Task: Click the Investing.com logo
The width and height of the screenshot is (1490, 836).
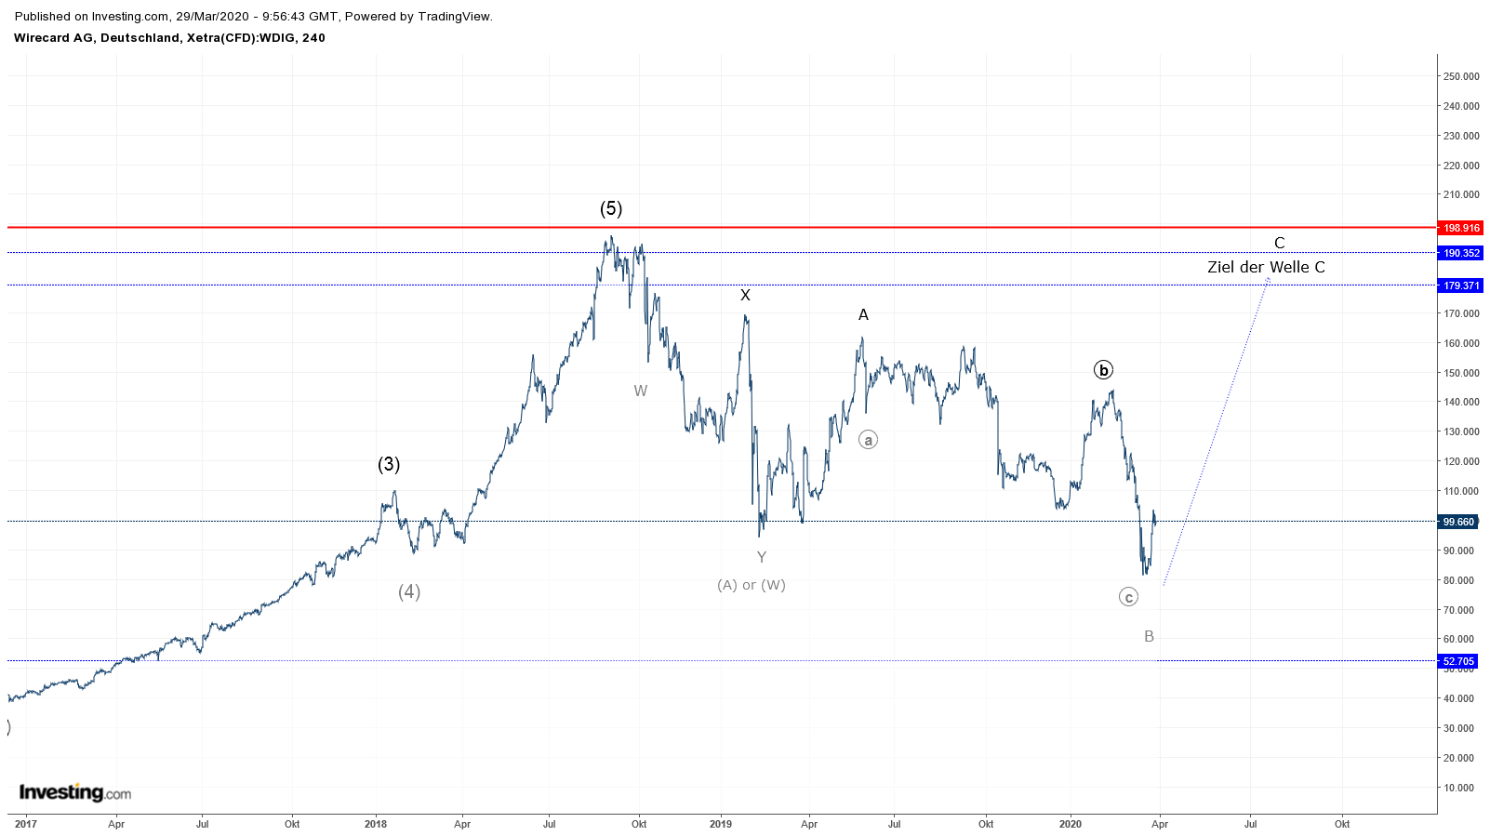Action: 75,792
